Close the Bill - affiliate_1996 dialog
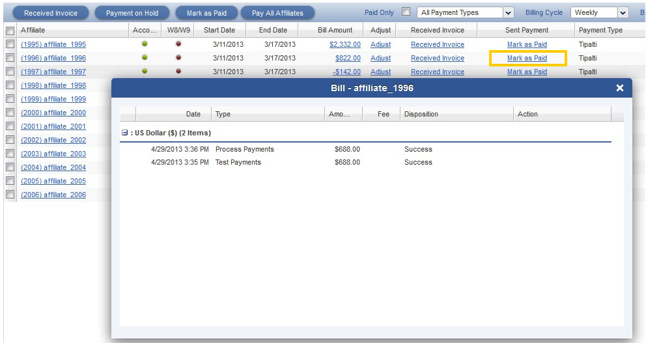The height and width of the screenshot is (343, 646). (619, 88)
